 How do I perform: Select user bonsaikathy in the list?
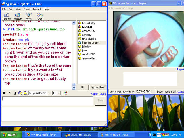point(89,23)
